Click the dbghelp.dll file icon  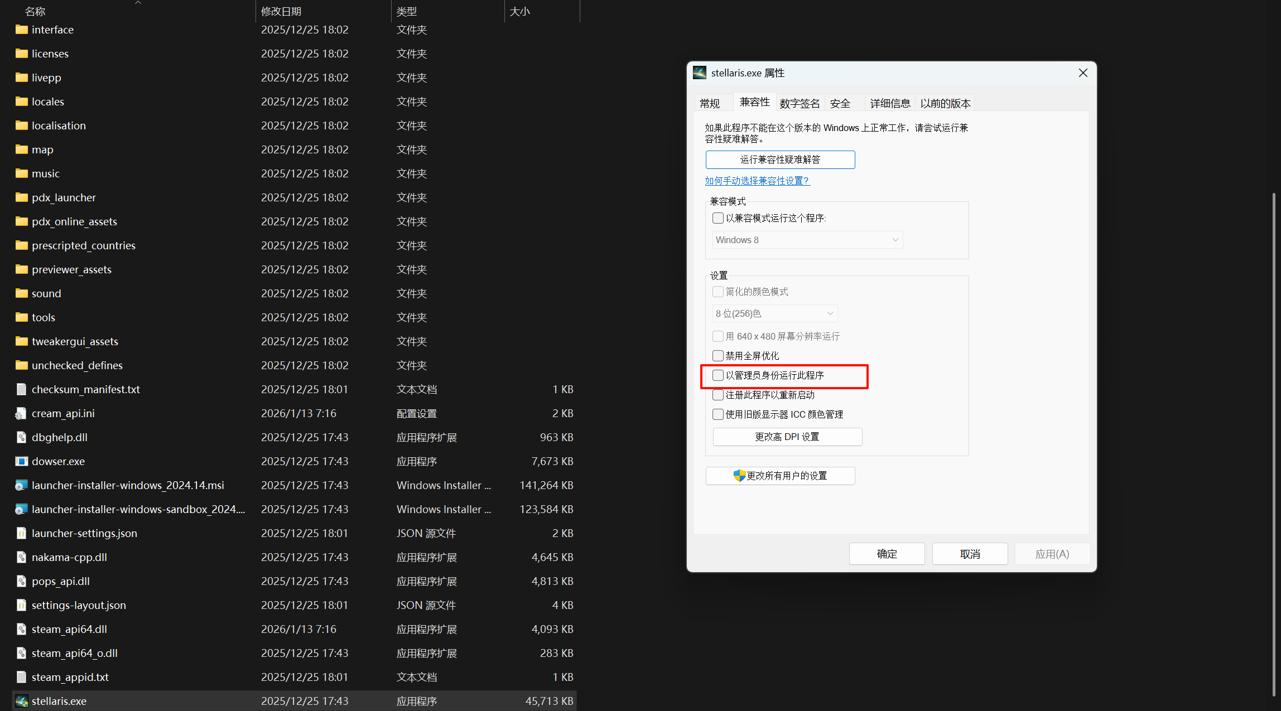(21, 437)
